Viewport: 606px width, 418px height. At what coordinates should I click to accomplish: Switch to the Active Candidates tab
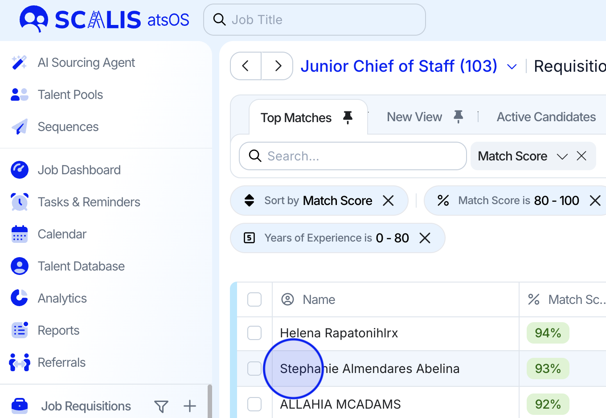pos(546,117)
